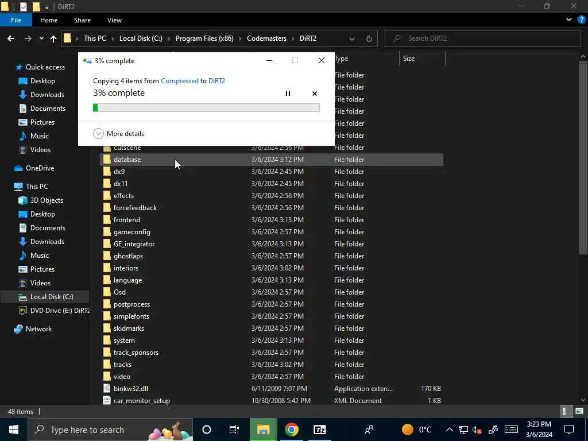
Task: Switch to large icons view in status bar
Action: [579, 411]
